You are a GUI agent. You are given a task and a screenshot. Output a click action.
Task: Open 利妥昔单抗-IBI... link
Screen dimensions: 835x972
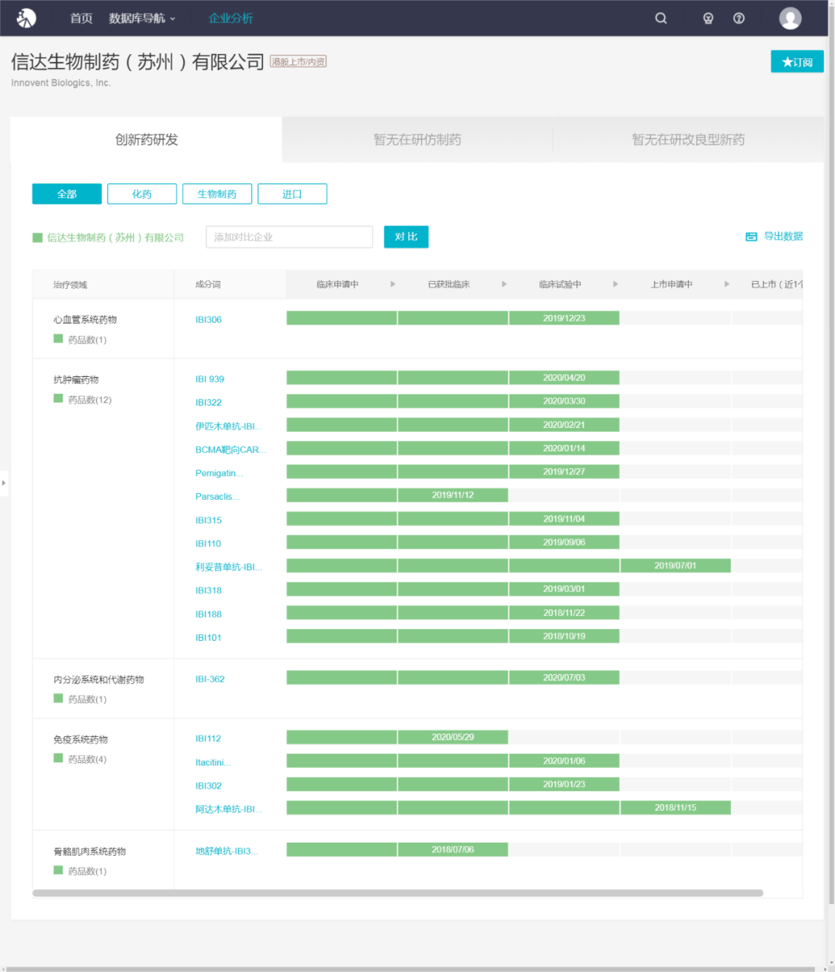[229, 567]
